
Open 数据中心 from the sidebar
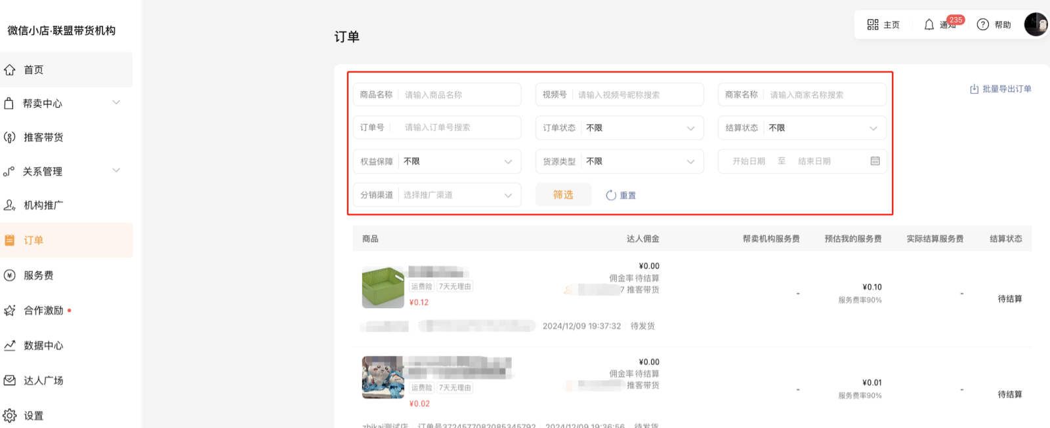(x=43, y=345)
